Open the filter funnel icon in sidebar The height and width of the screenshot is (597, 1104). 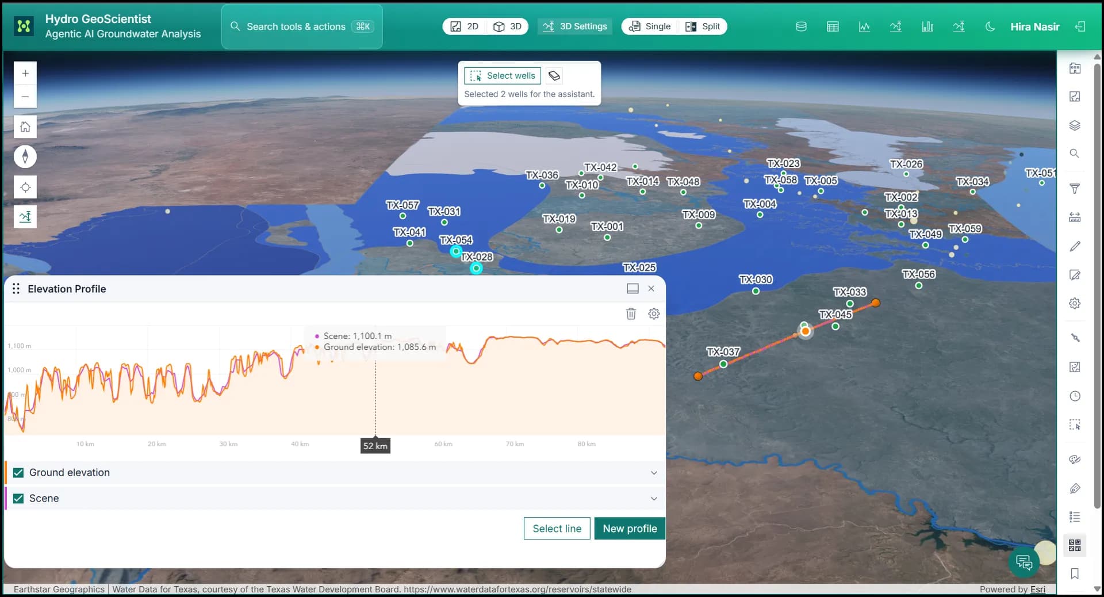[1075, 189]
